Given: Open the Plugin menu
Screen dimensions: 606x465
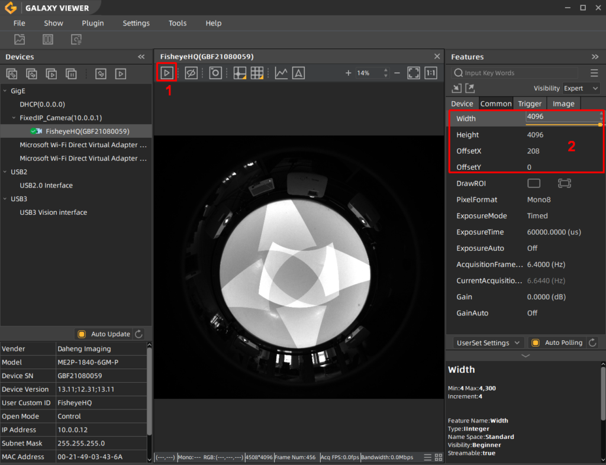Looking at the screenshot, I should tap(93, 23).
